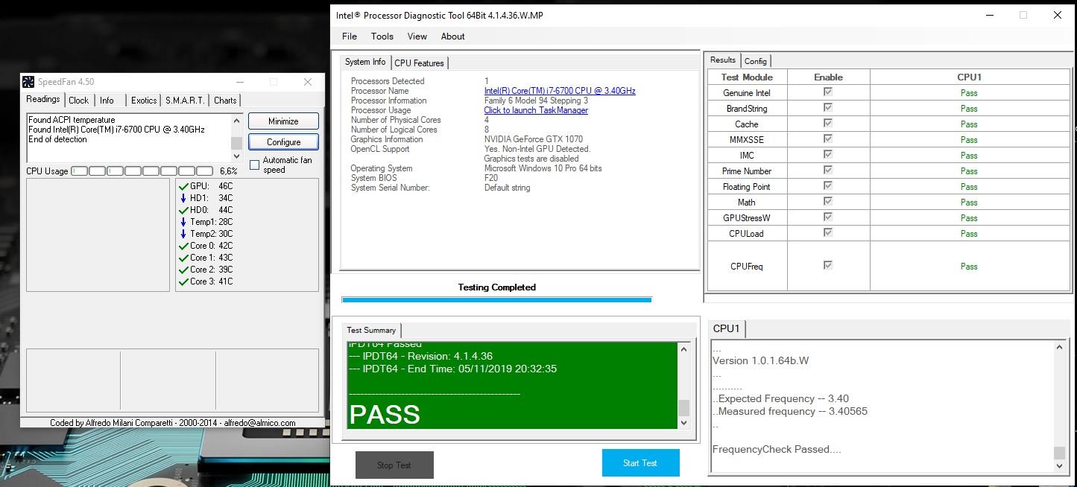Open the File menu in Intel Diagnostic Tool
This screenshot has height=487, width=1077.
tap(349, 36)
